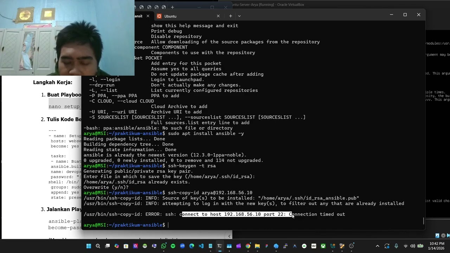Open File Explorer from the taskbar

[x=257, y=246]
